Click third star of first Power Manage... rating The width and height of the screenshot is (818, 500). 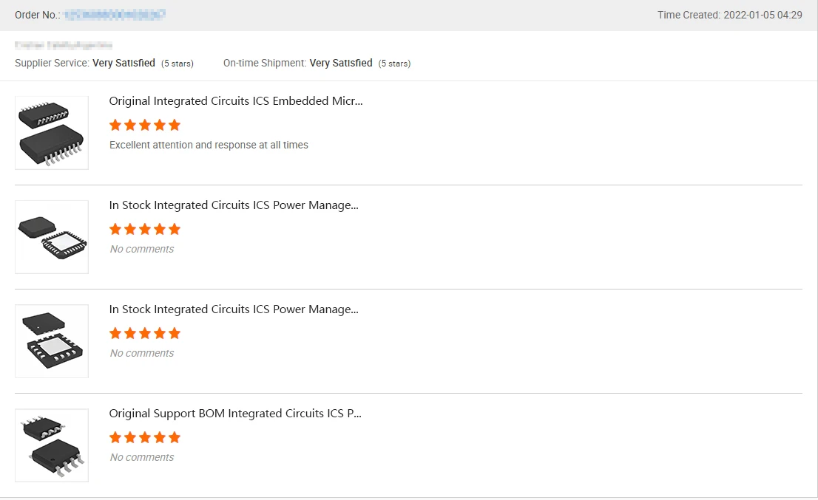click(145, 229)
